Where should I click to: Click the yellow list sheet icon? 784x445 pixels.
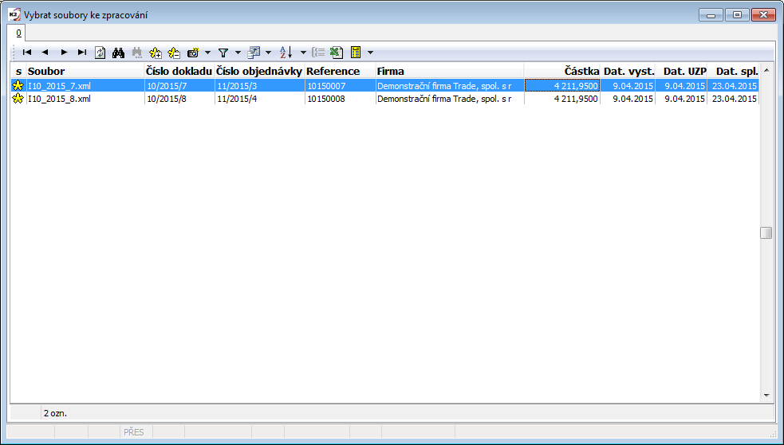point(356,53)
